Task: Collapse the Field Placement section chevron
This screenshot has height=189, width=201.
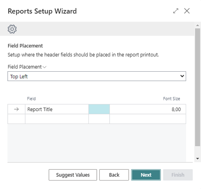Action: tap(45, 67)
